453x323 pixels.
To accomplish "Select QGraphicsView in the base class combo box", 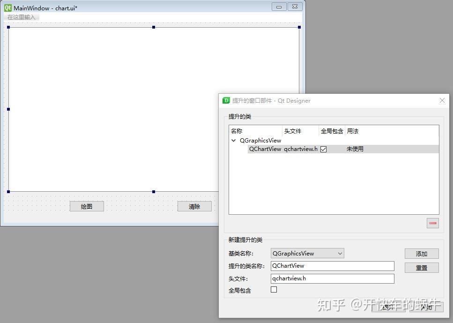I will point(304,253).
